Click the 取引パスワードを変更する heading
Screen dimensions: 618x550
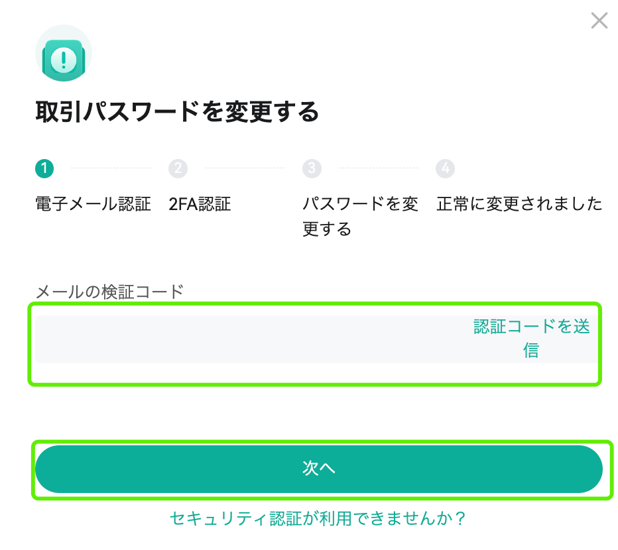click(177, 111)
